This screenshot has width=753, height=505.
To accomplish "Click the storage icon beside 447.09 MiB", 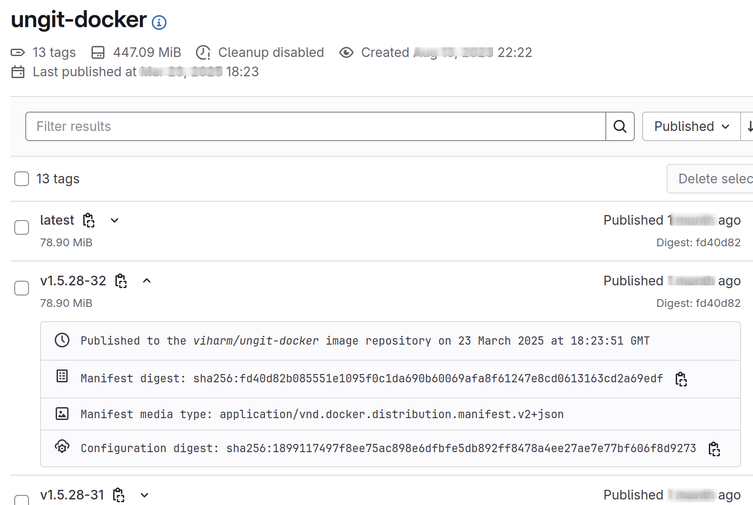I will coord(98,52).
